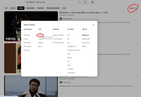Select the VR180 feature filter
Viewport: 141px width, 97px height.
(69, 58)
